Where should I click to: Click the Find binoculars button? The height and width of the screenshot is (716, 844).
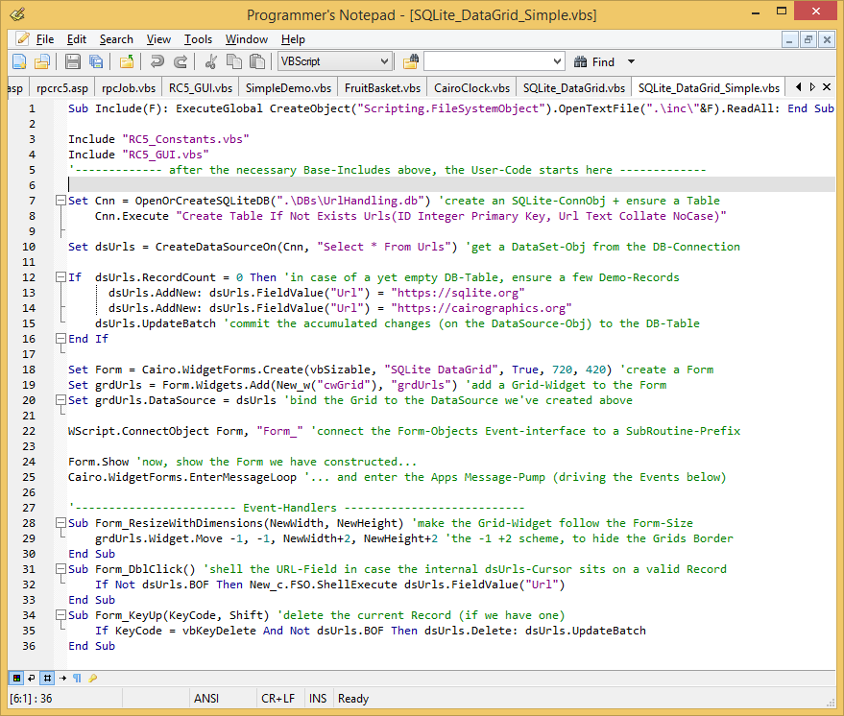click(593, 61)
